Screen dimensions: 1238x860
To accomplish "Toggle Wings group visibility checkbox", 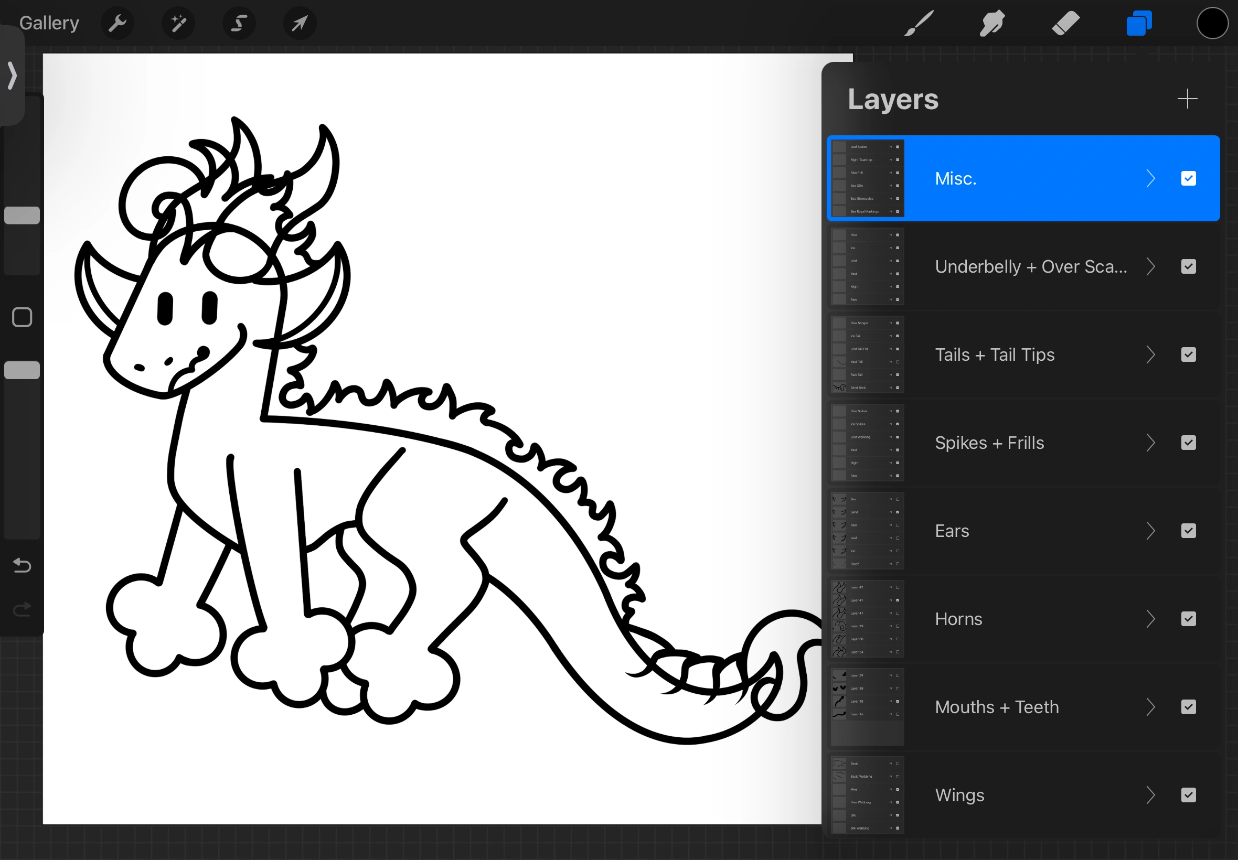I will 1188,795.
